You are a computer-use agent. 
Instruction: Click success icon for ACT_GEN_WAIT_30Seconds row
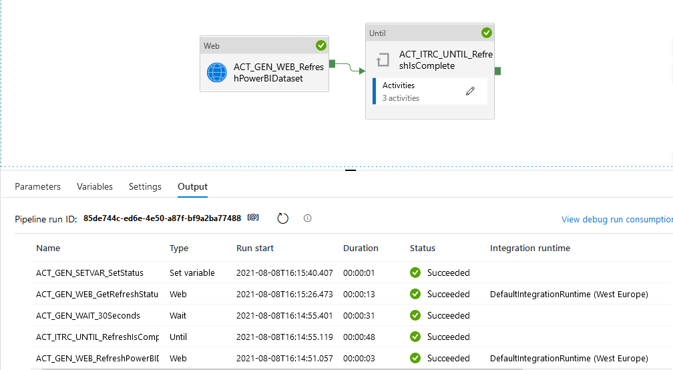(x=415, y=315)
